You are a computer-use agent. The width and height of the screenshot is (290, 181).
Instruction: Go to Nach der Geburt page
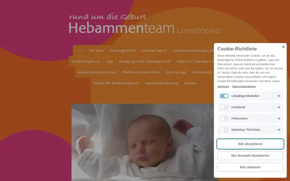tap(154, 50)
